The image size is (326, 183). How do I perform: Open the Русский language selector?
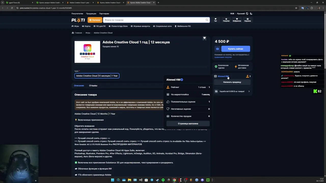point(241,13)
